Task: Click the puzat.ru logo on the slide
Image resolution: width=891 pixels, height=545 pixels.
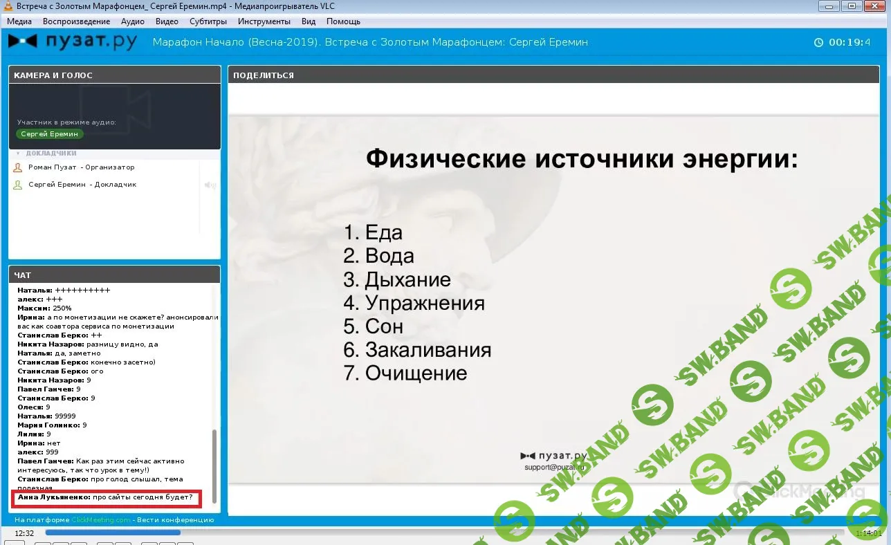Action: [553, 455]
